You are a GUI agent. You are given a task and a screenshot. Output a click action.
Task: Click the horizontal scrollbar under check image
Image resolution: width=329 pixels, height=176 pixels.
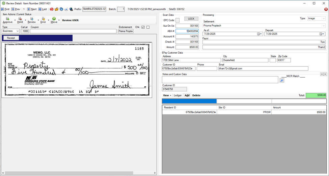pos(78,173)
